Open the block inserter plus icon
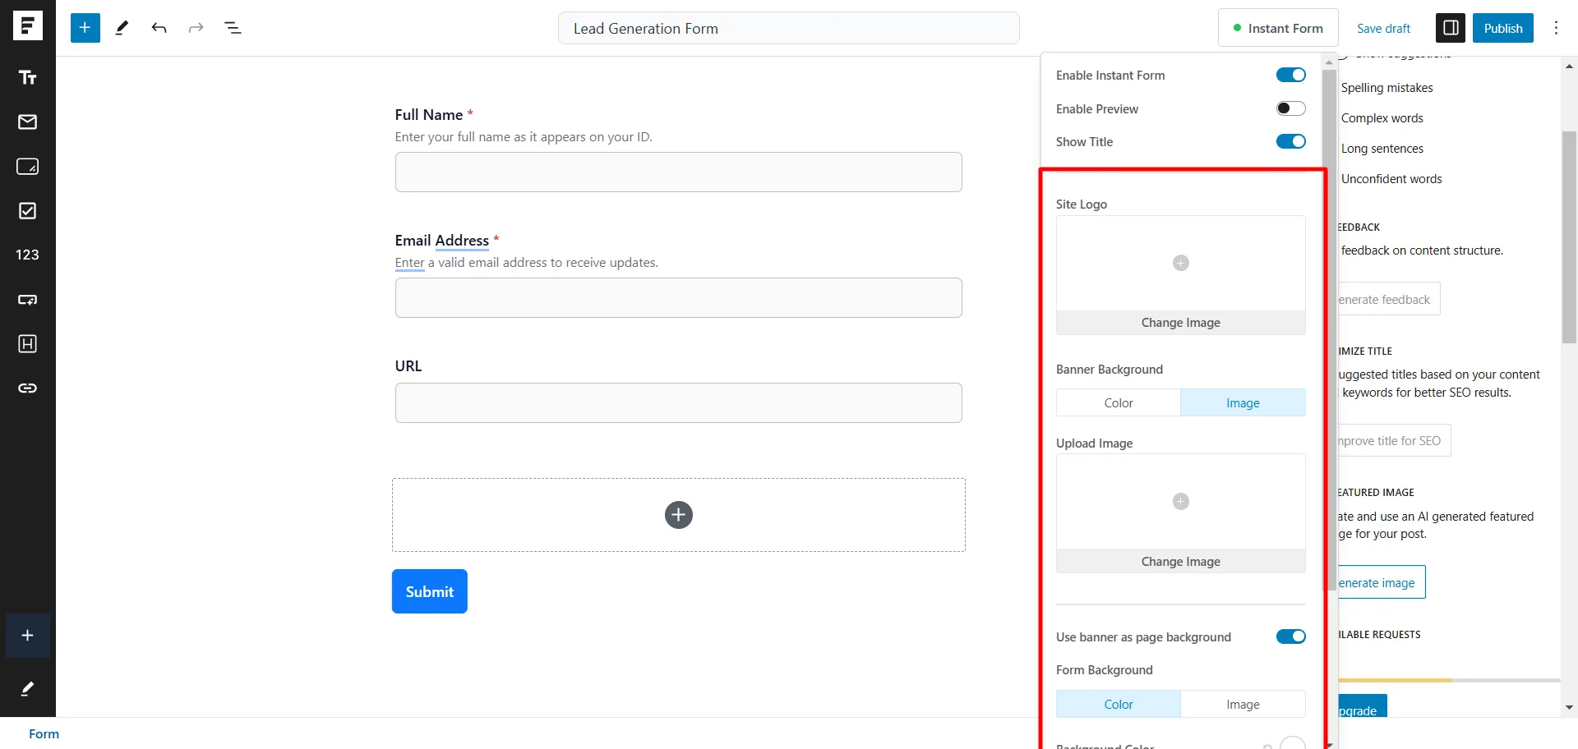1578x749 pixels. click(x=85, y=27)
